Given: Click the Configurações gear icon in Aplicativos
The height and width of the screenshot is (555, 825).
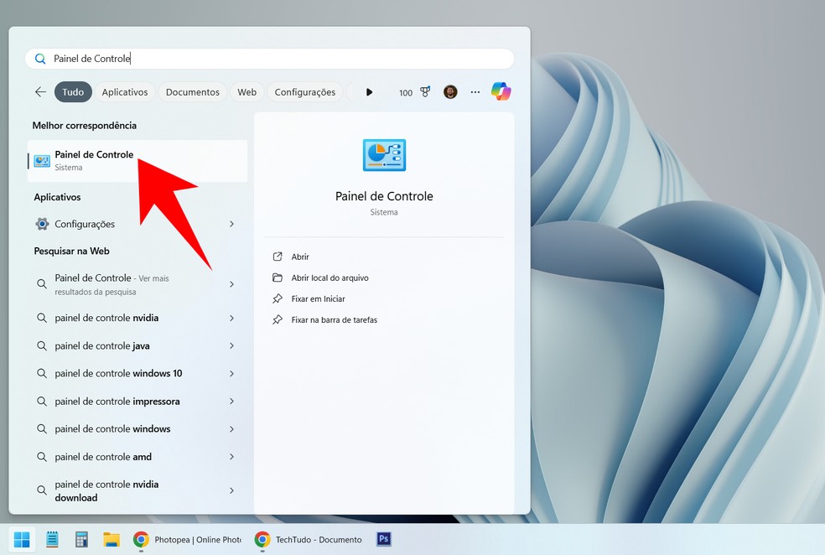Looking at the screenshot, I should point(42,224).
